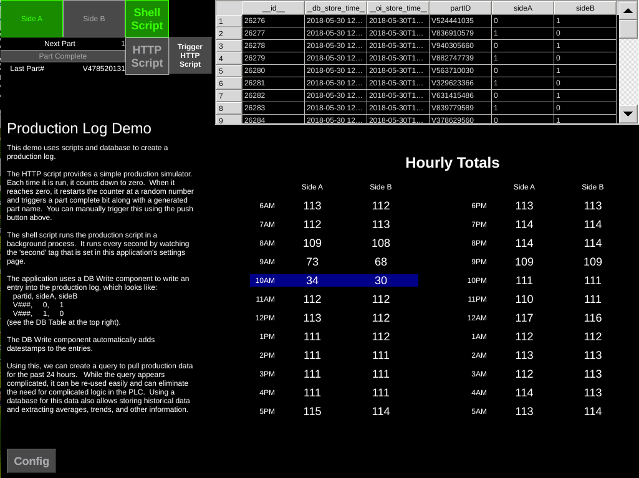Toggle the Side B indicator button

(94, 19)
